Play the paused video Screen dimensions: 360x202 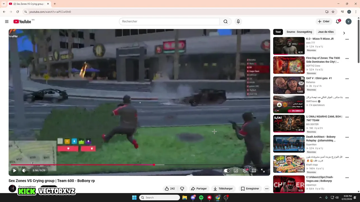click(15, 171)
